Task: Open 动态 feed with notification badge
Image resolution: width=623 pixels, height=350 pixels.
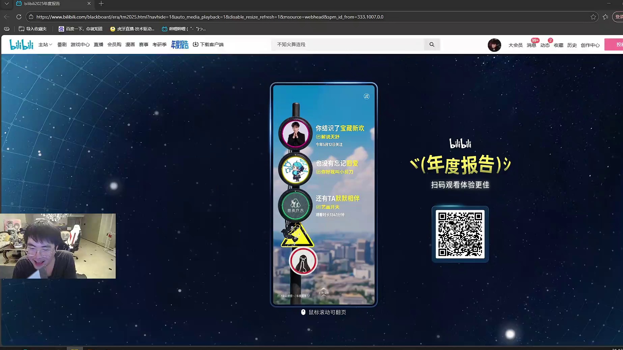Action: pos(545,45)
